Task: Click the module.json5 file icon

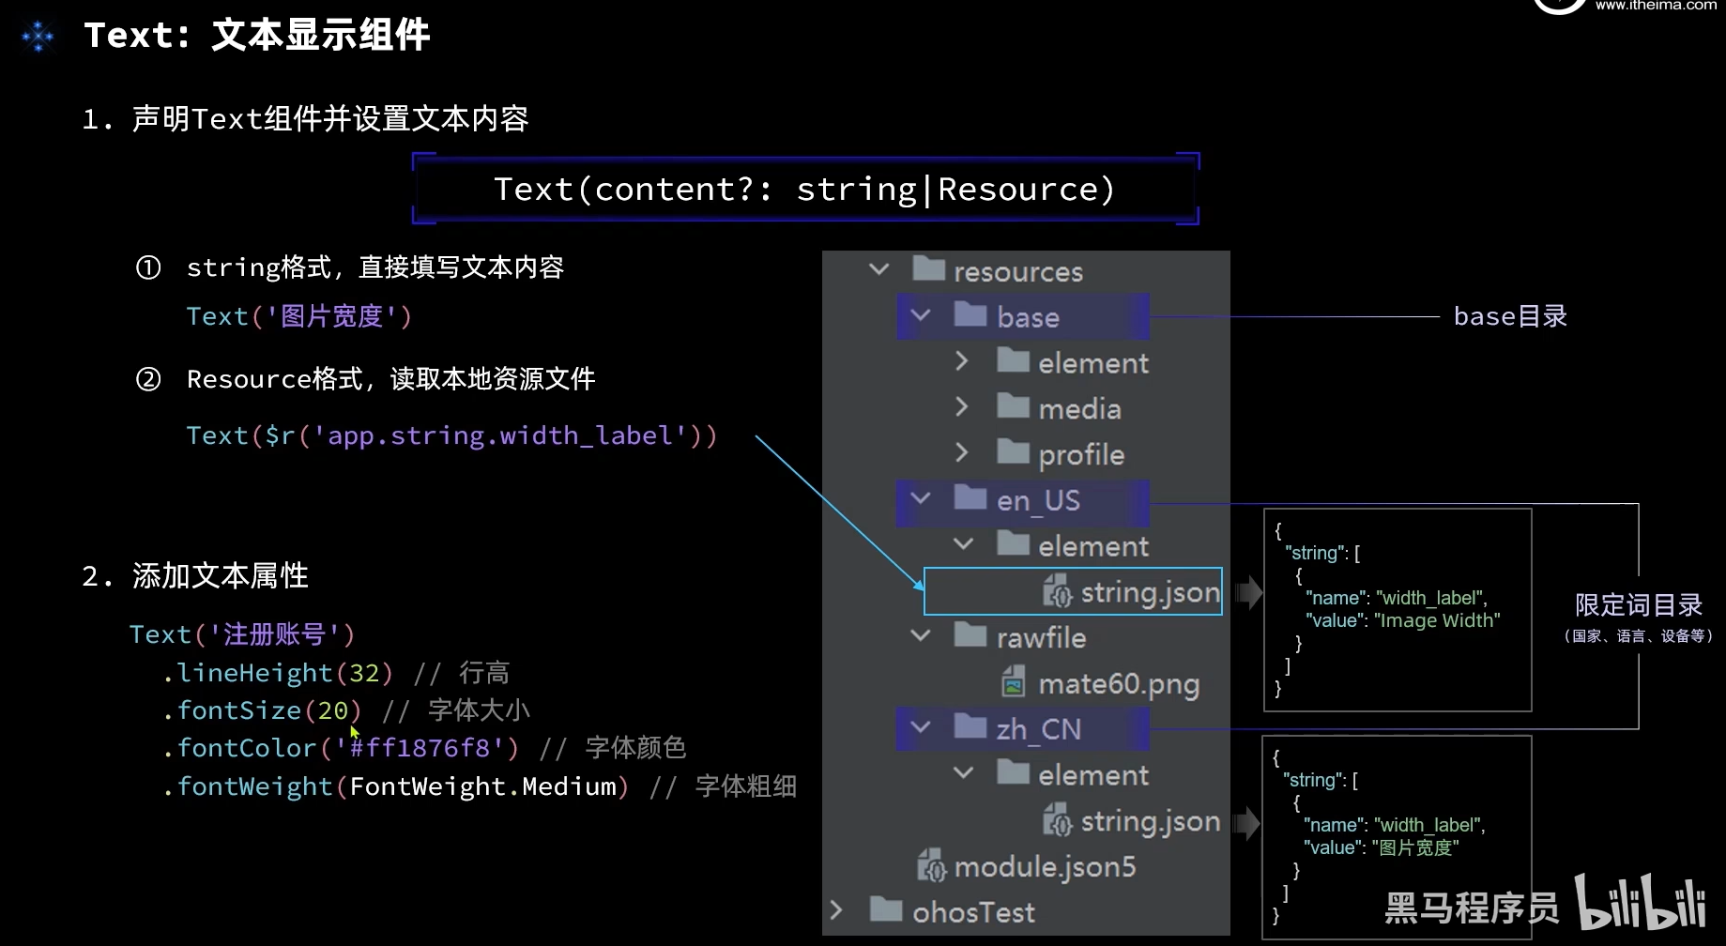Action: [931, 866]
